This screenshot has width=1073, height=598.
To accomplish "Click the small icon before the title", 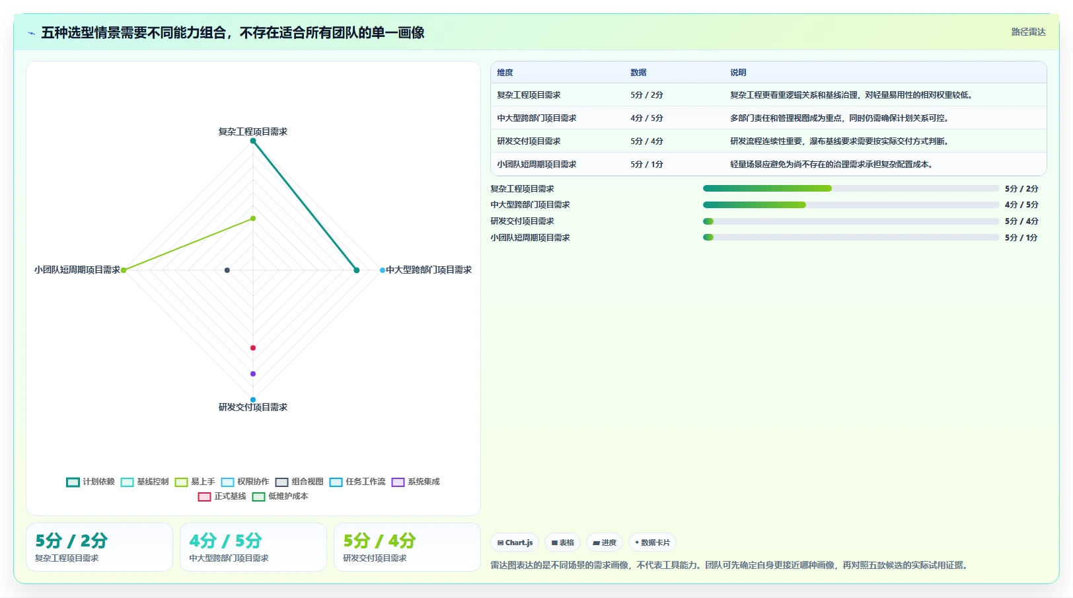I will (x=31, y=33).
